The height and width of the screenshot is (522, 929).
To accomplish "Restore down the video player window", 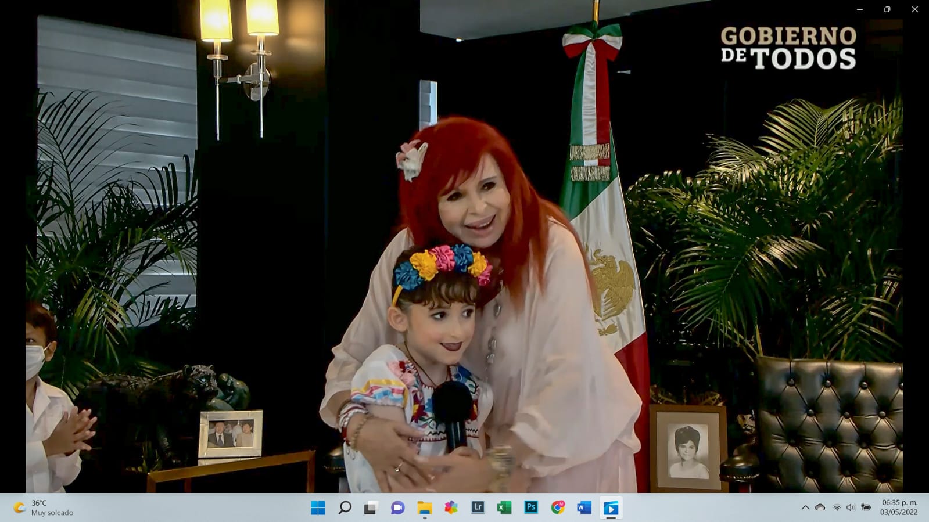I will point(887,9).
